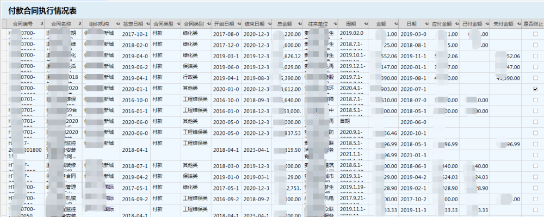Select sign date cell 2018-07-1

point(135,166)
